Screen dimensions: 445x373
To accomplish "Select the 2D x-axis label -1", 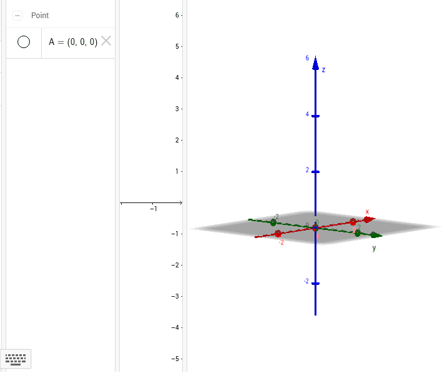I will [x=154, y=209].
